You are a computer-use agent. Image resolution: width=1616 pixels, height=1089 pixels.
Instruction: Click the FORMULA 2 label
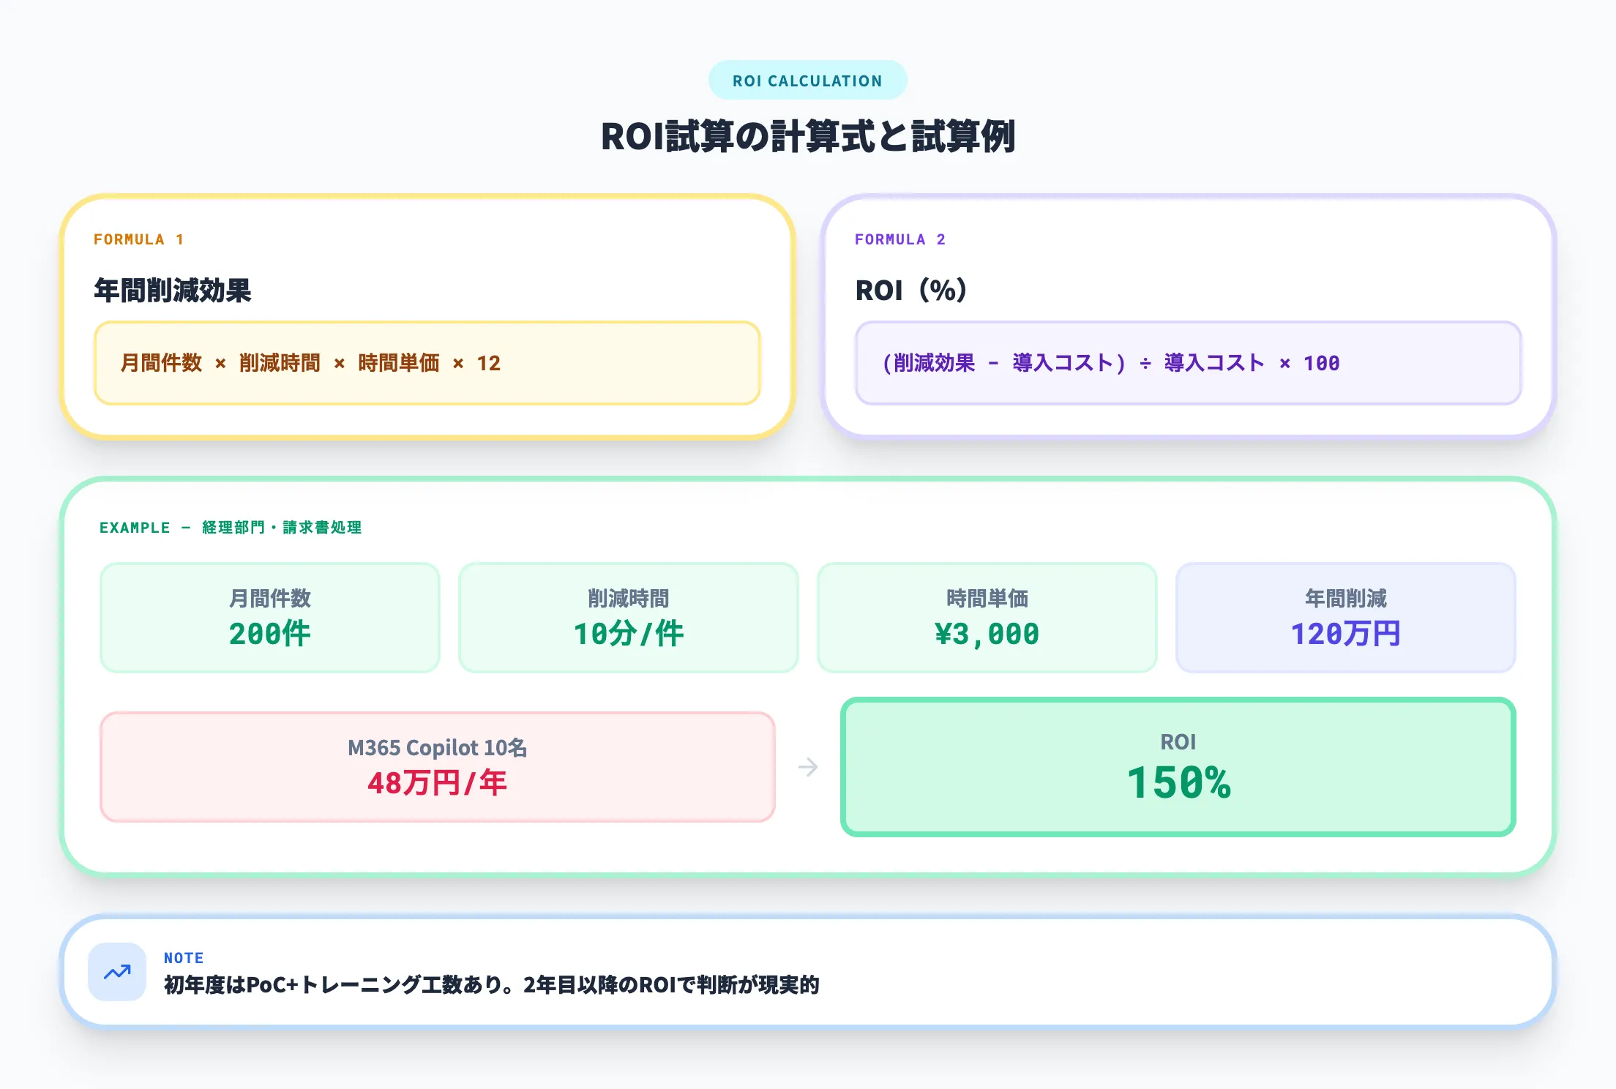click(900, 239)
